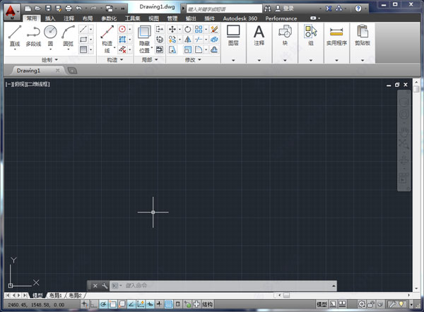Select the Scale tool in 修改 panel

(x=188, y=49)
